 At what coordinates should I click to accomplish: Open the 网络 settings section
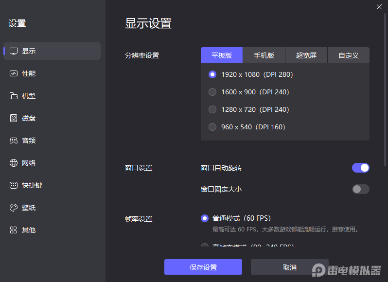52,163
